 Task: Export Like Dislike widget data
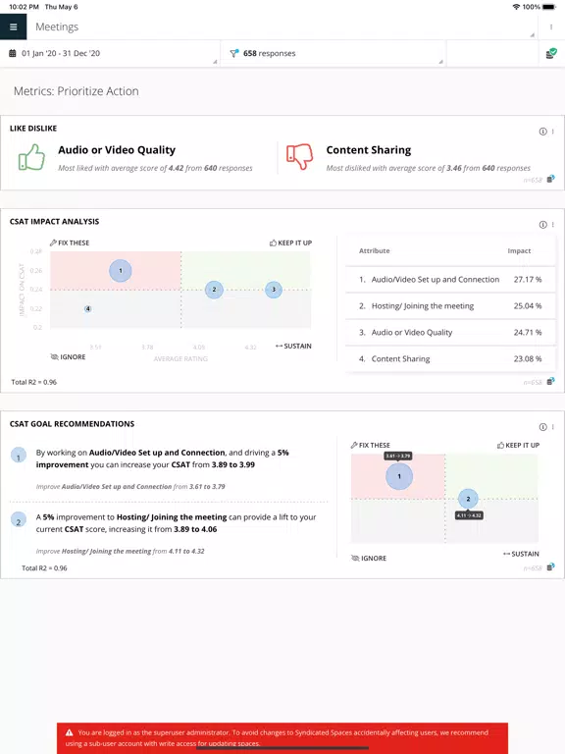click(x=550, y=180)
